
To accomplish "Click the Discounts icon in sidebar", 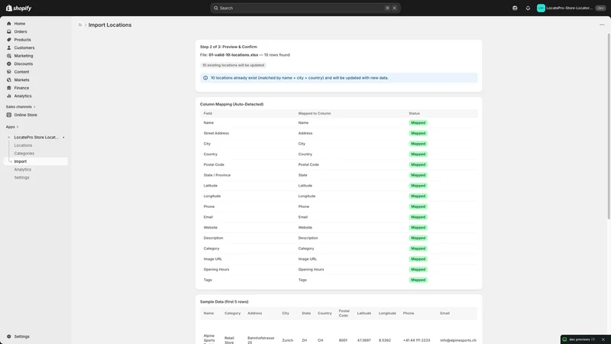I will click(9, 63).
